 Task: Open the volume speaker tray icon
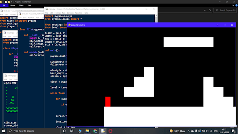coord(207,131)
